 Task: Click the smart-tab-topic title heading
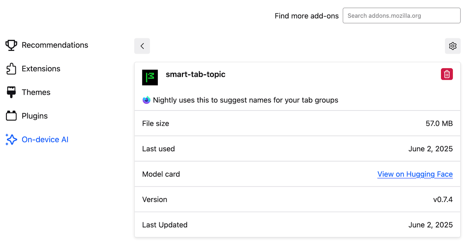195,74
